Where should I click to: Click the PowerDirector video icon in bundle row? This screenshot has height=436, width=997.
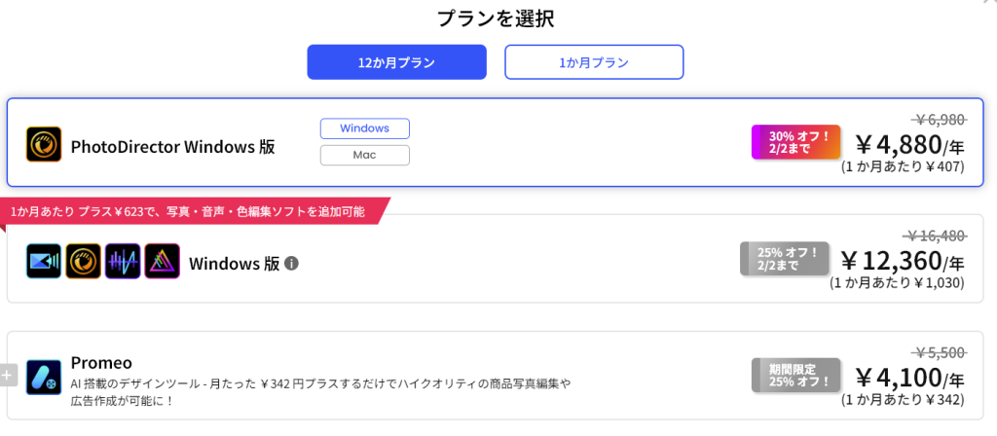coord(44,262)
